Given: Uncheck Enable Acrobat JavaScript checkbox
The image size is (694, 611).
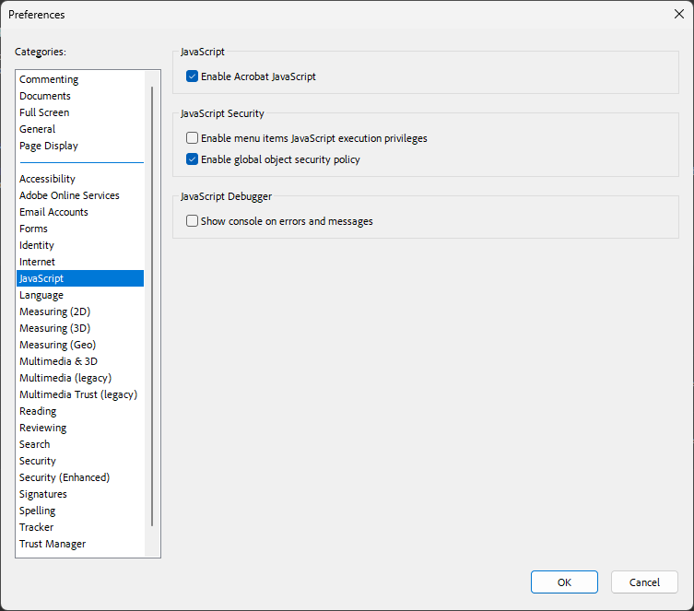Looking at the screenshot, I should point(192,76).
